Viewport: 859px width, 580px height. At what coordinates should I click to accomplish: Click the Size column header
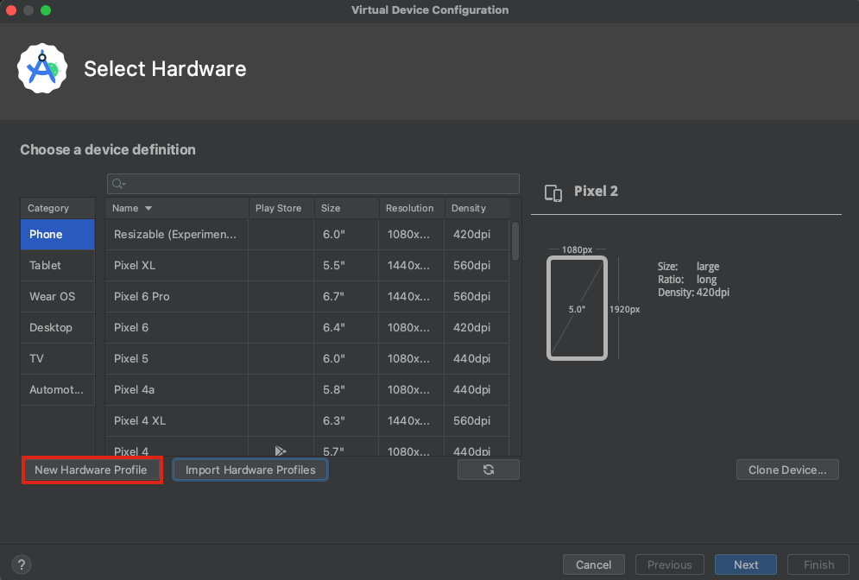click(x=347, y=208)
